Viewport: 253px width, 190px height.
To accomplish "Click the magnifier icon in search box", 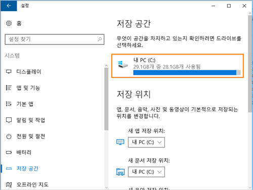I will (x=100, y=39).
